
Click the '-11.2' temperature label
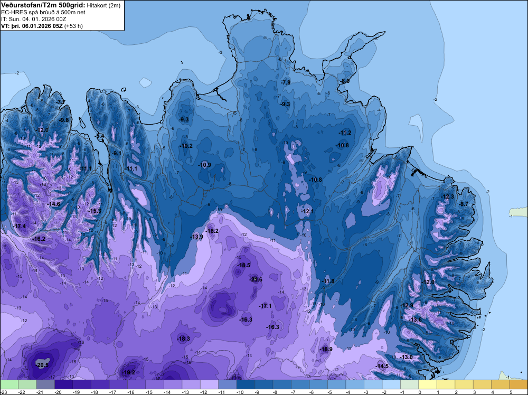tap(345, 133)
